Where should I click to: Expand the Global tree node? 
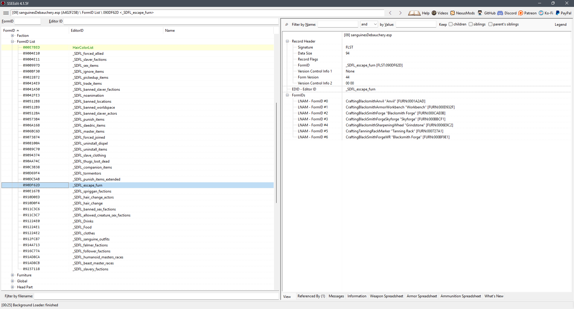point(13,281)
